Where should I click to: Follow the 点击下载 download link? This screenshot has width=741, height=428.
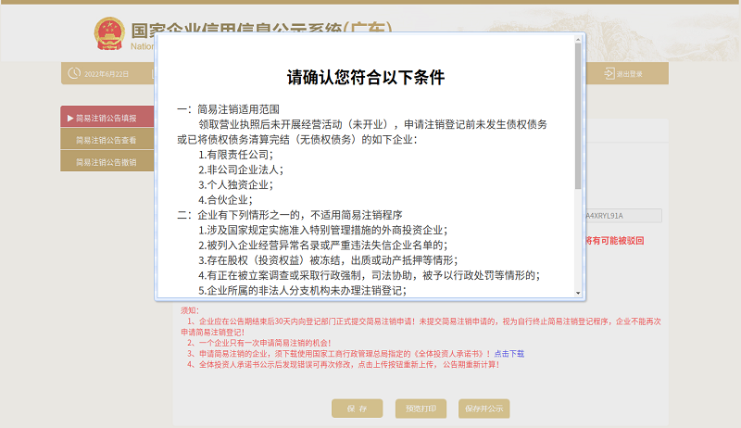(509, 354)
